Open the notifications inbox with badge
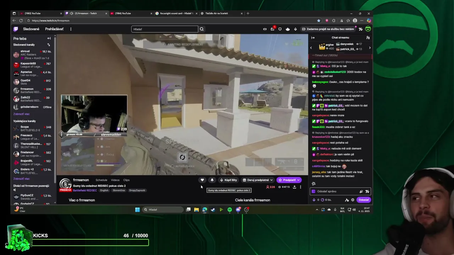The width and height of the screenshot is (454, 255). pos(272,29)
